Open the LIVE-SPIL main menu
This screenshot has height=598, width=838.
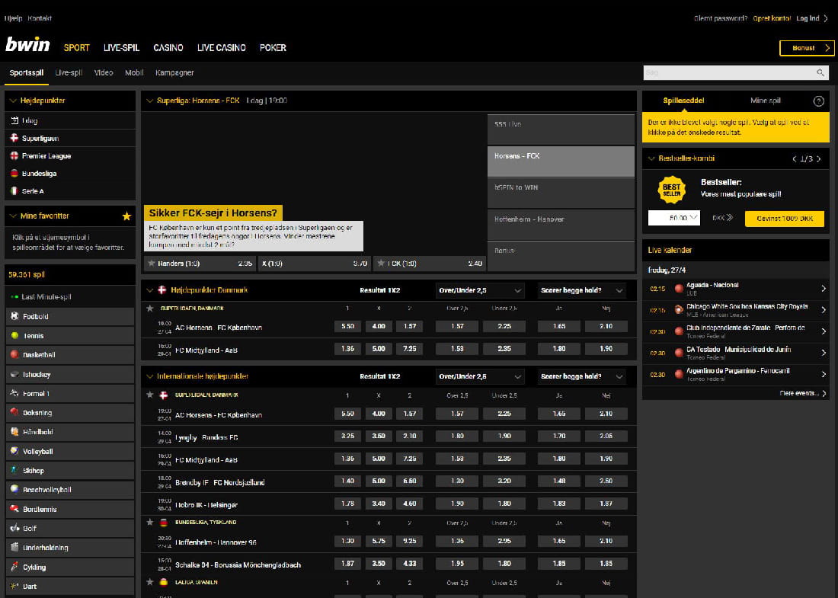pos(121,47)
